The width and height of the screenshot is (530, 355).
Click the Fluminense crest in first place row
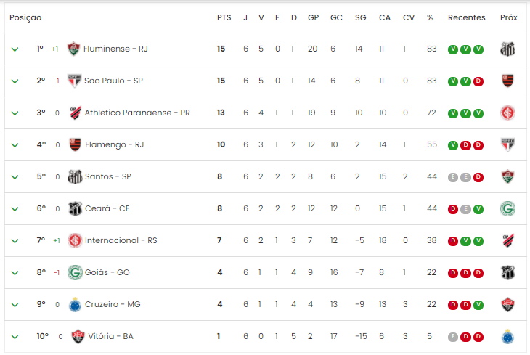[73, 49]
